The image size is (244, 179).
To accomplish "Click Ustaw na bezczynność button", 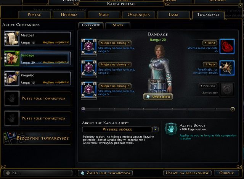I will click(187, 173).
